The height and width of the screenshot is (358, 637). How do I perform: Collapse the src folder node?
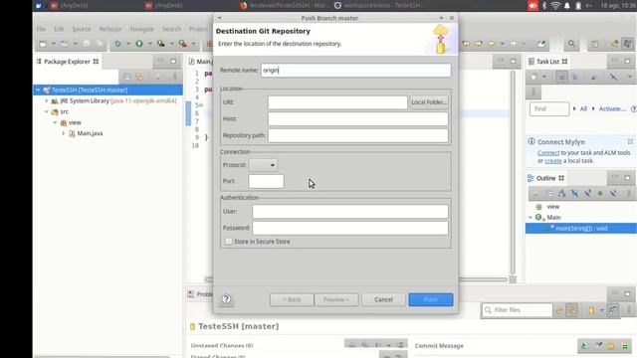(47, 111)
